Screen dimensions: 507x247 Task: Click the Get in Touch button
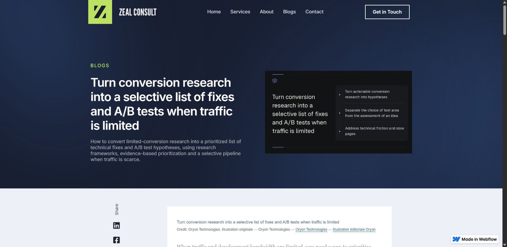[x=387, y=12]
